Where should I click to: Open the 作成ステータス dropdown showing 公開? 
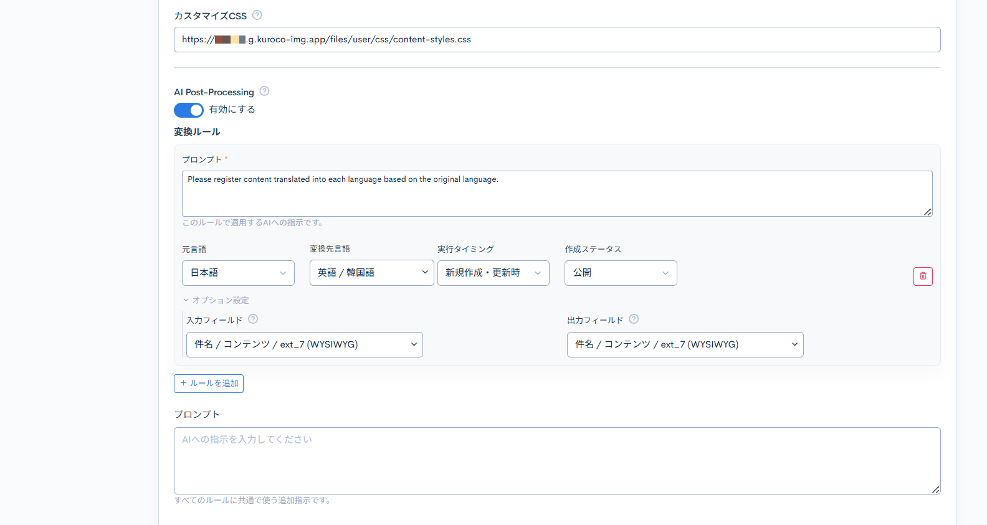pyautogui.click(x=621, y=273)
